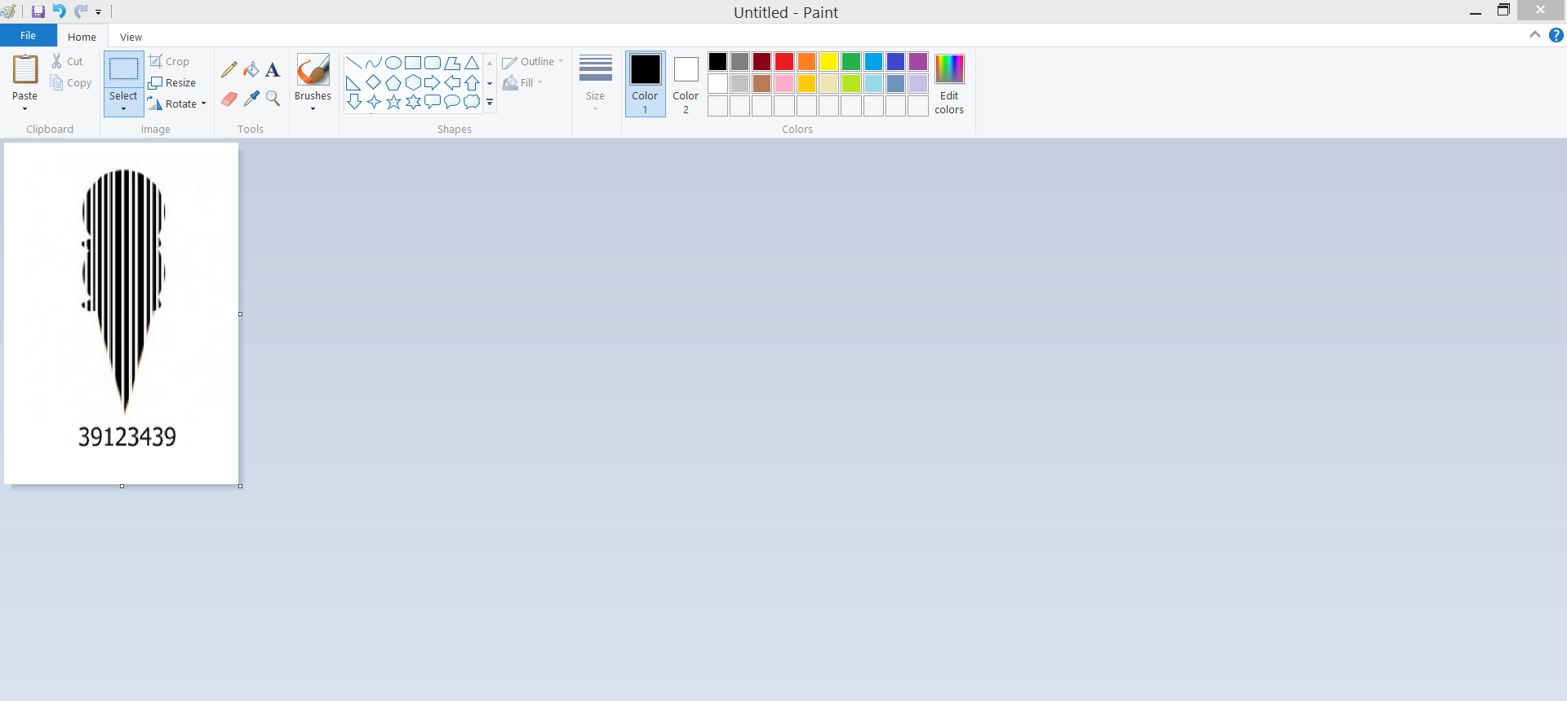Set Color 2 as active color
The height and width of the screenshot is (701, 1567).
pyautogui.click(x=686, y=84)
